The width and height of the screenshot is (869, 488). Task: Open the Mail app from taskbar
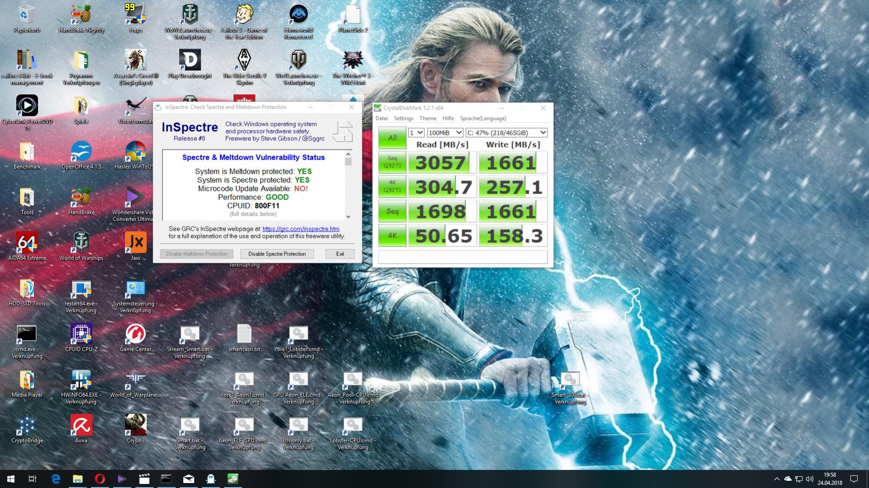click(189, 479)
